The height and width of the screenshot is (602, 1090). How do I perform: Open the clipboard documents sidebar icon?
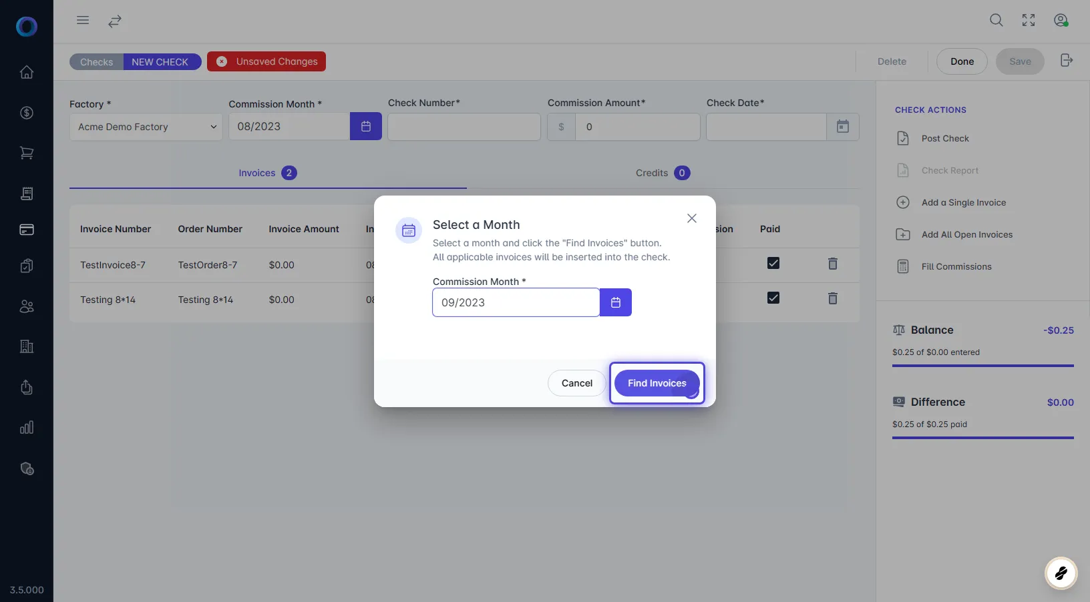27,266
